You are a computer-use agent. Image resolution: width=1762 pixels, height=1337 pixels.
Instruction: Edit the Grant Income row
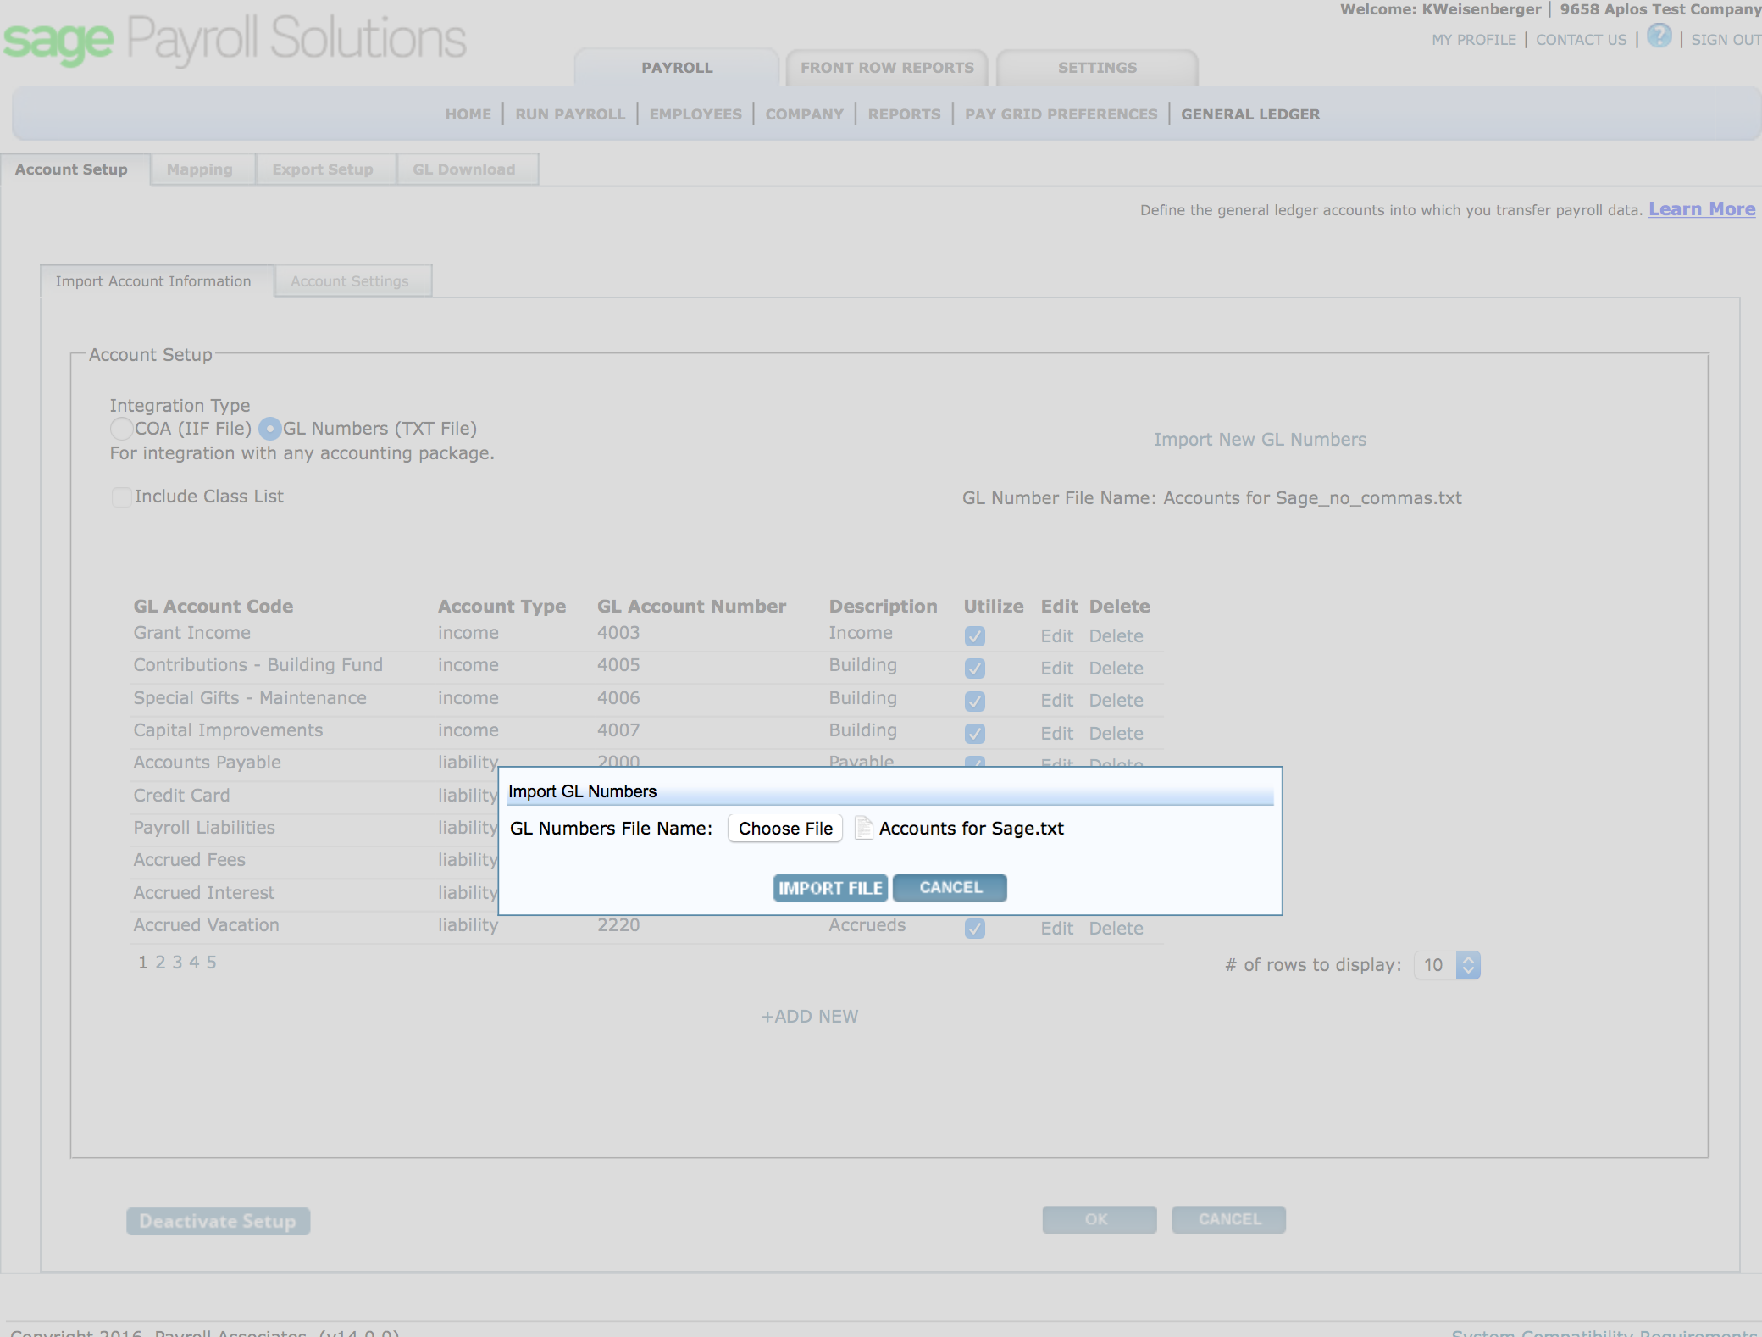[x=1057, y=636]
